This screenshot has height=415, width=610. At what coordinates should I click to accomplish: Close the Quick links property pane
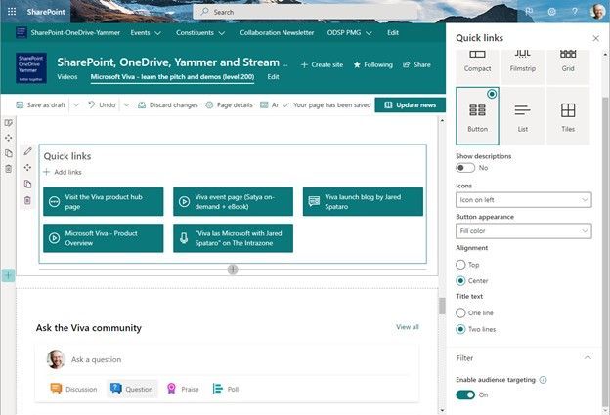(595, 38)
